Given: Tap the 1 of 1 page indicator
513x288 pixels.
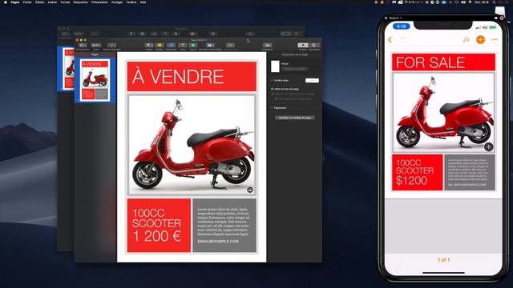Looking at the screenshot, I should pyautogui.click(x=443, y=260).
